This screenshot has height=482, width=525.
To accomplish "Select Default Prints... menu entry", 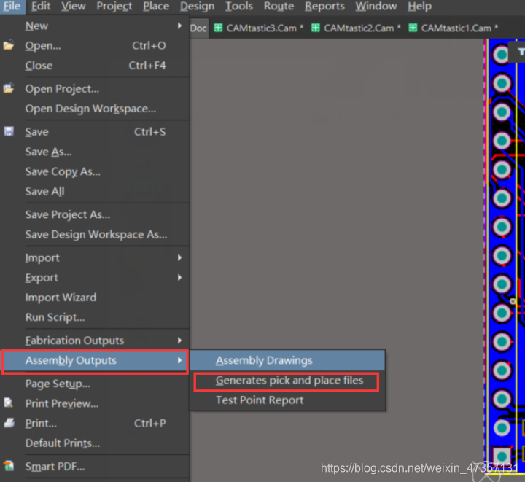I will (95, 443).
